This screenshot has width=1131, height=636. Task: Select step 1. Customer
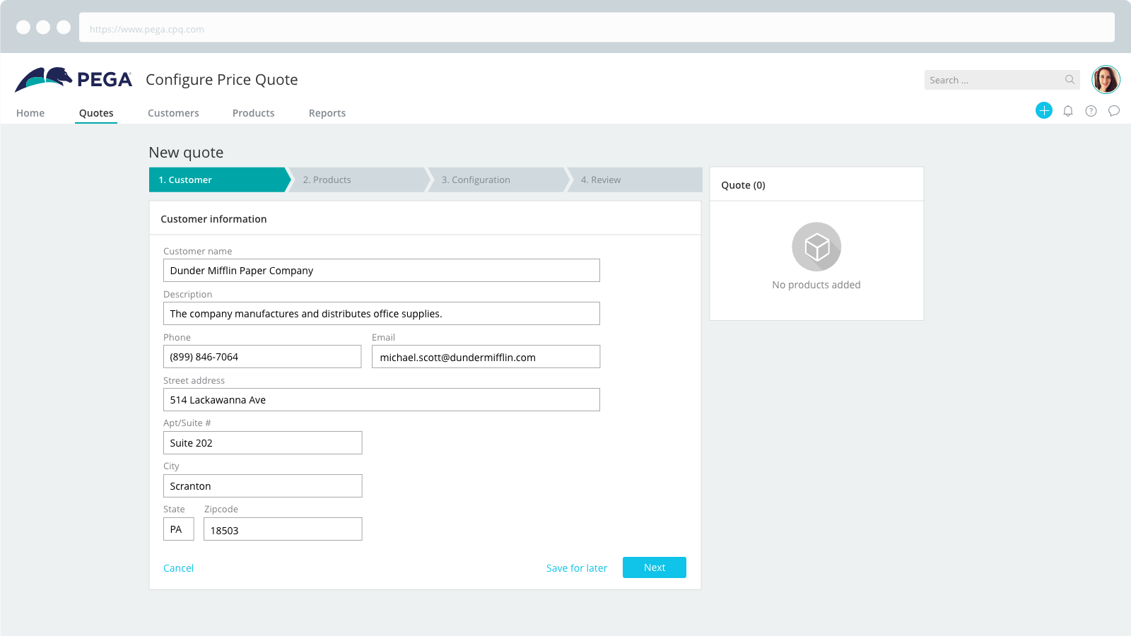[x=219, y=179]
